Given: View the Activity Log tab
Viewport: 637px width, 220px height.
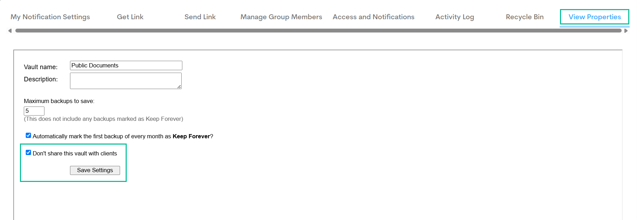Looking at the screenshot, I should tap(454, 17).
